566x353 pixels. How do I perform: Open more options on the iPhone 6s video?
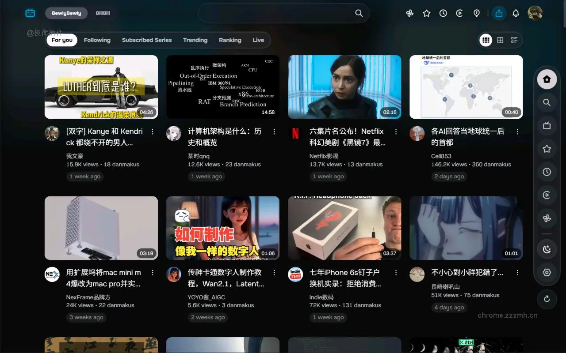click(396, 272)
